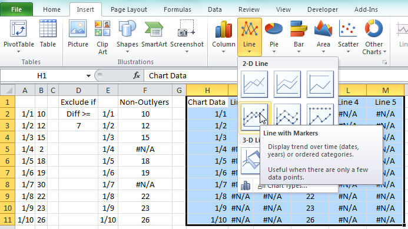Open the File tab
The width and height of the screenshot is (408, 229).
pos(16,9)
